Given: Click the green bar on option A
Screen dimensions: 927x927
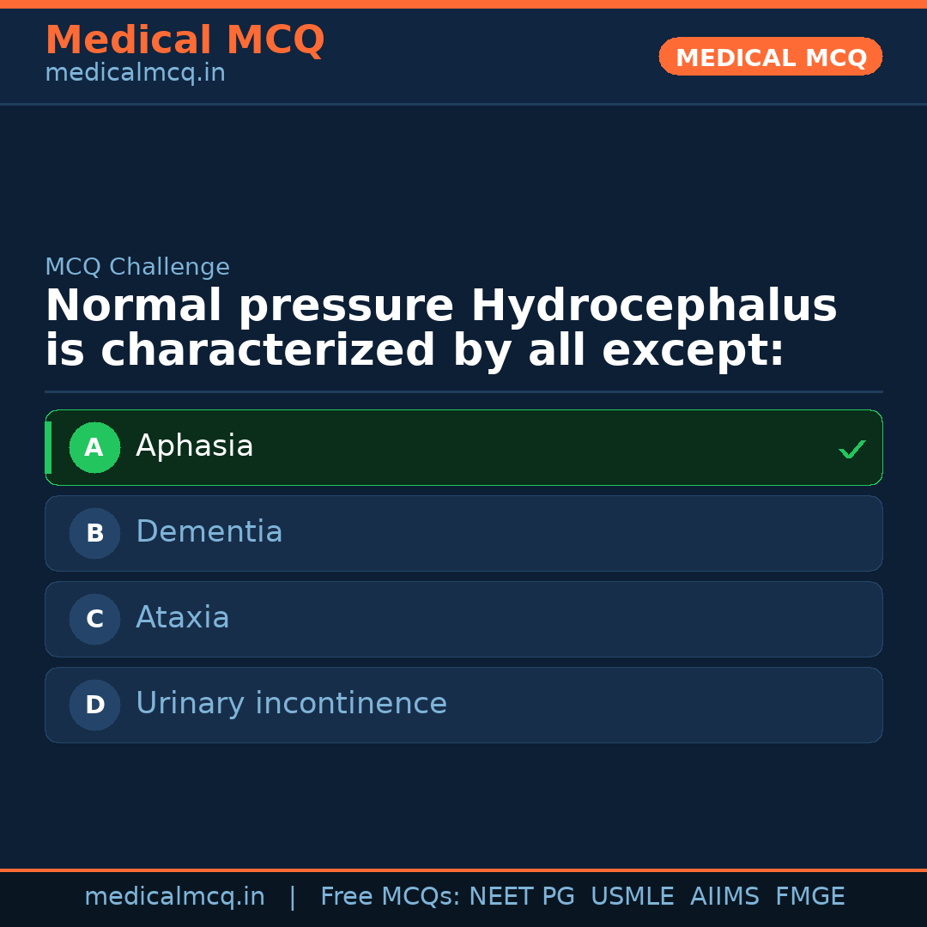Looking at the screenshot, I should 48,447.
